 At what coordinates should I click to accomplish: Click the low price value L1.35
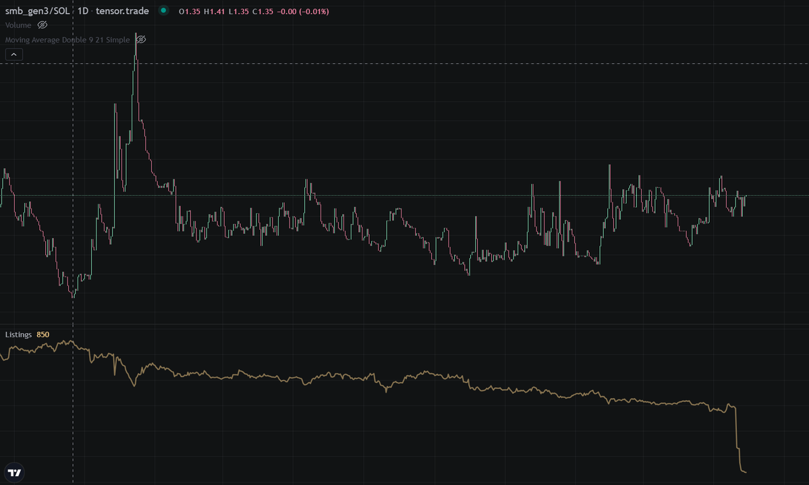tap(239, 11)
